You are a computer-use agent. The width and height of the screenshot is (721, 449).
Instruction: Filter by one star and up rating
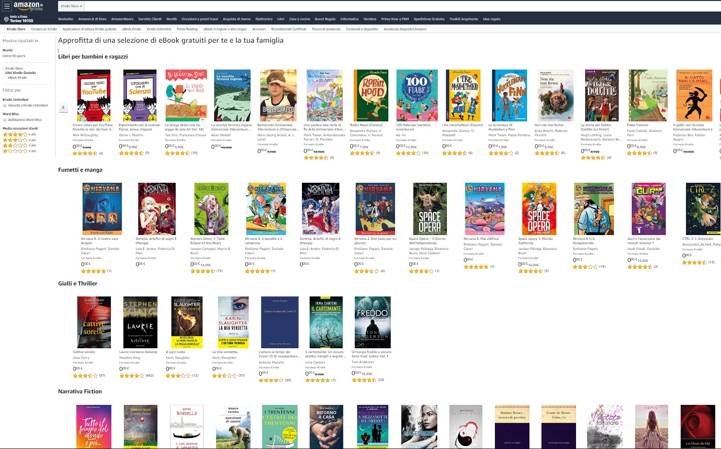point(15,151)
